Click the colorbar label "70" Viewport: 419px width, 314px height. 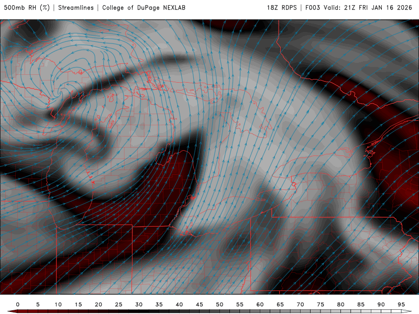300,305
